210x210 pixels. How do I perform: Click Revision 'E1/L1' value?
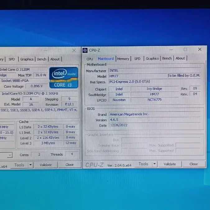coord(69,104)
